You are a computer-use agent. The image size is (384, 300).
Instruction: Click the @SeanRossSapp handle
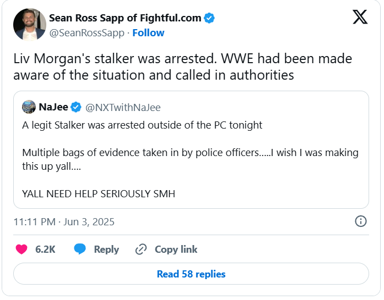[88, 33]
